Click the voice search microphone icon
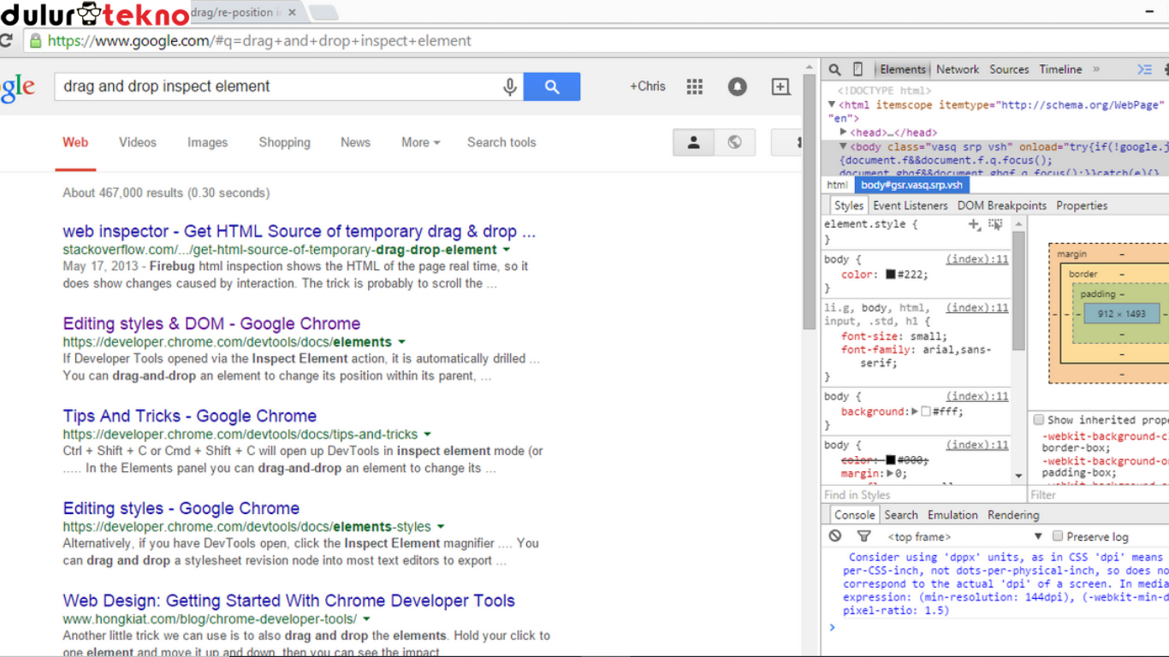1169x657 pixels. tap(510, 86)
